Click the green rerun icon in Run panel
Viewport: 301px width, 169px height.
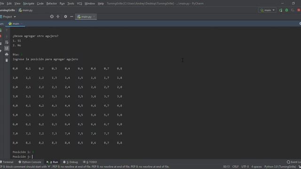point(1,30)
